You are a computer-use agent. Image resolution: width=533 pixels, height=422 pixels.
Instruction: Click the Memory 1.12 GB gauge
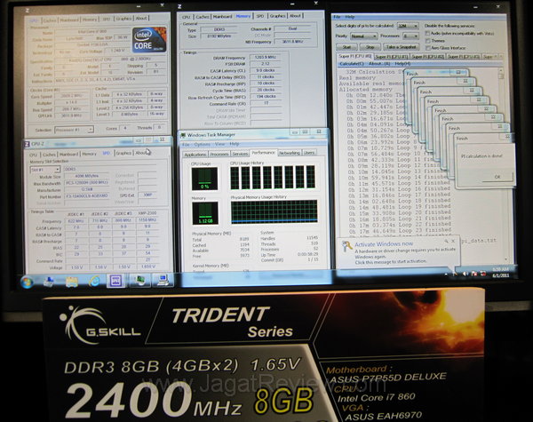pos(205,213)
